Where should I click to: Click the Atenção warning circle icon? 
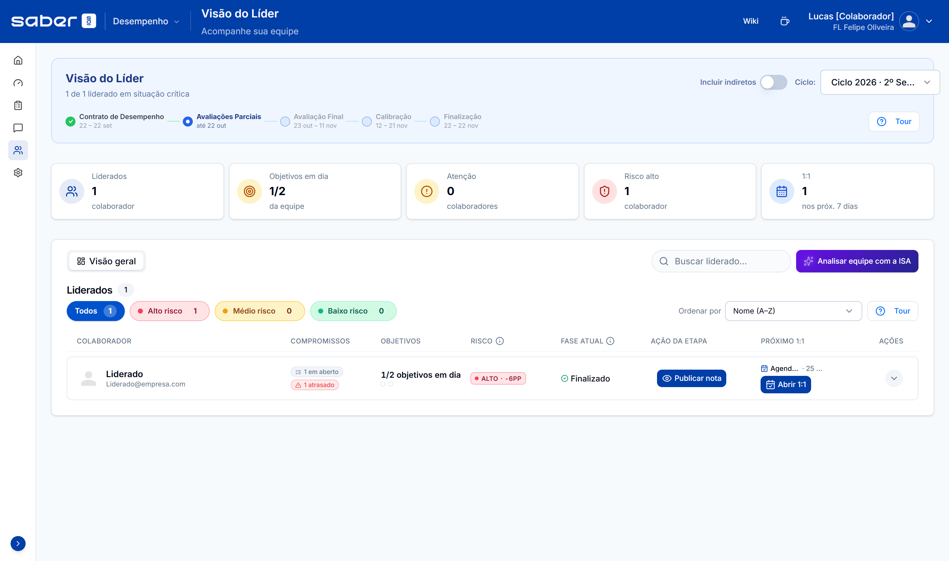pos(426,191)
